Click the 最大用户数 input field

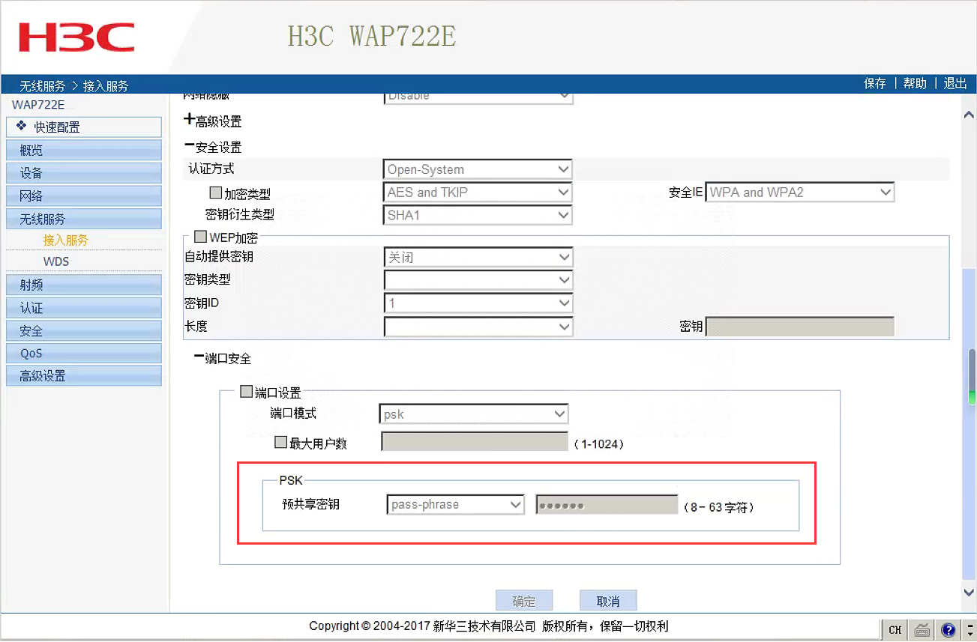[x=475, y=442]
